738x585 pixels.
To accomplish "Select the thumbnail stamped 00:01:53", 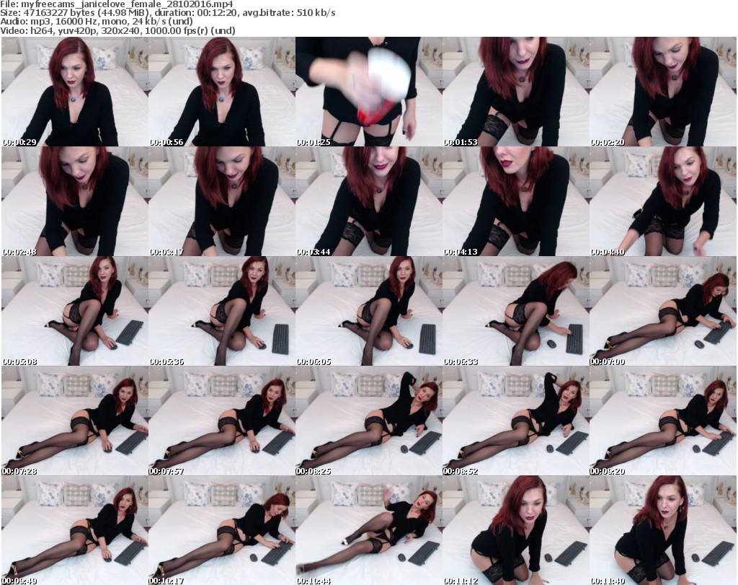I will pos(516,92).
